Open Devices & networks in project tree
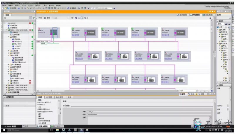Screen dimensions: 235x134 click(x=13, y=28)
